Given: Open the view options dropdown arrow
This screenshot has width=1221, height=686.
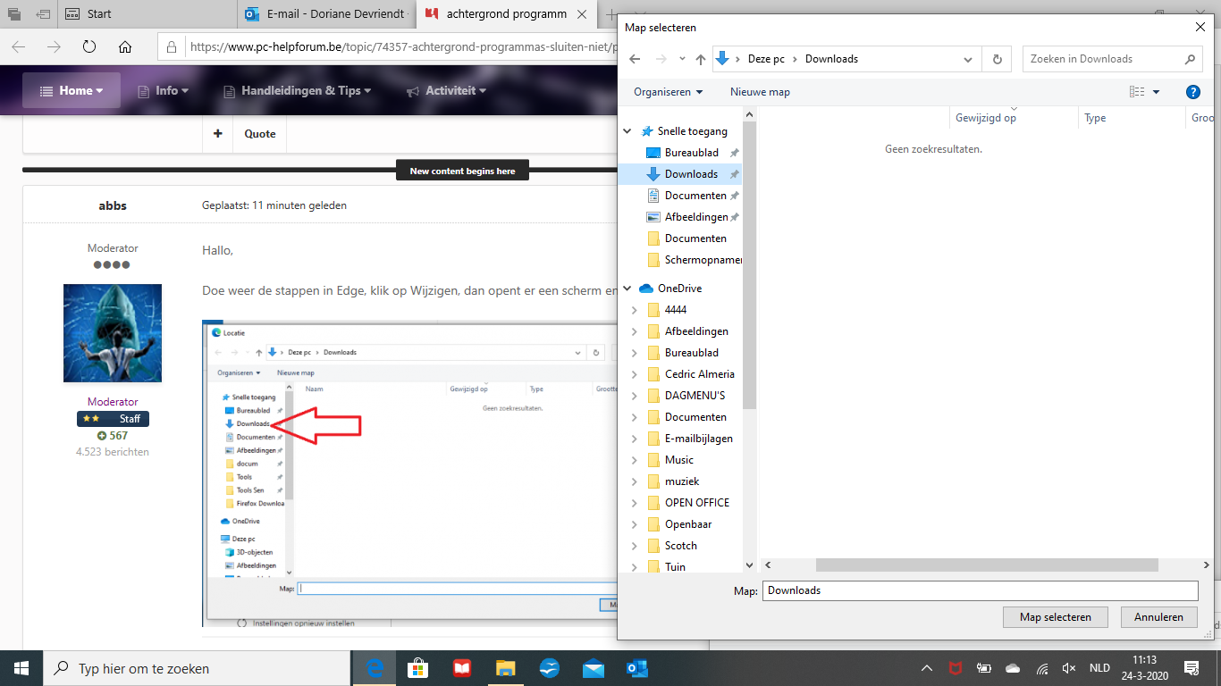Looking at the screenshot, I should click(1156, 92).
